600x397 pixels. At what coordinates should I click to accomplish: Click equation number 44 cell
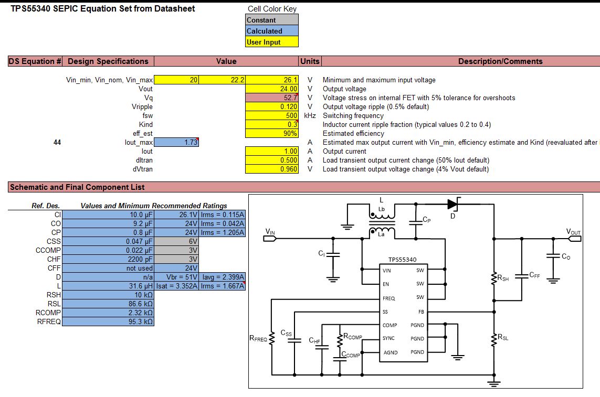[57, 142]
